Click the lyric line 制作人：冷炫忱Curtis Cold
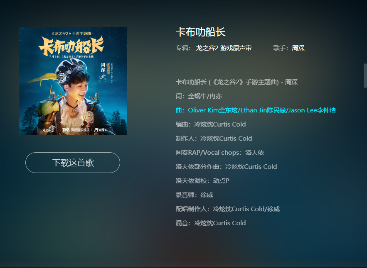This screenshot has height=268, width=367. tap(214, 139)
